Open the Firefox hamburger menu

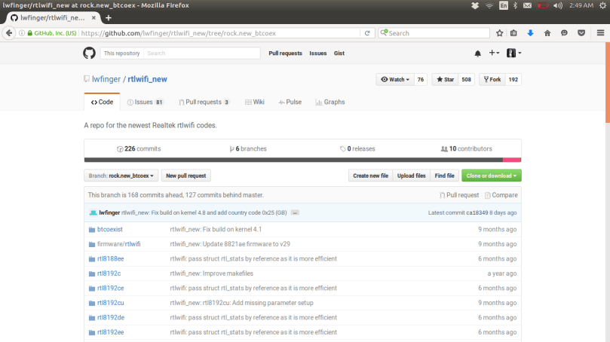pos(600,33)
